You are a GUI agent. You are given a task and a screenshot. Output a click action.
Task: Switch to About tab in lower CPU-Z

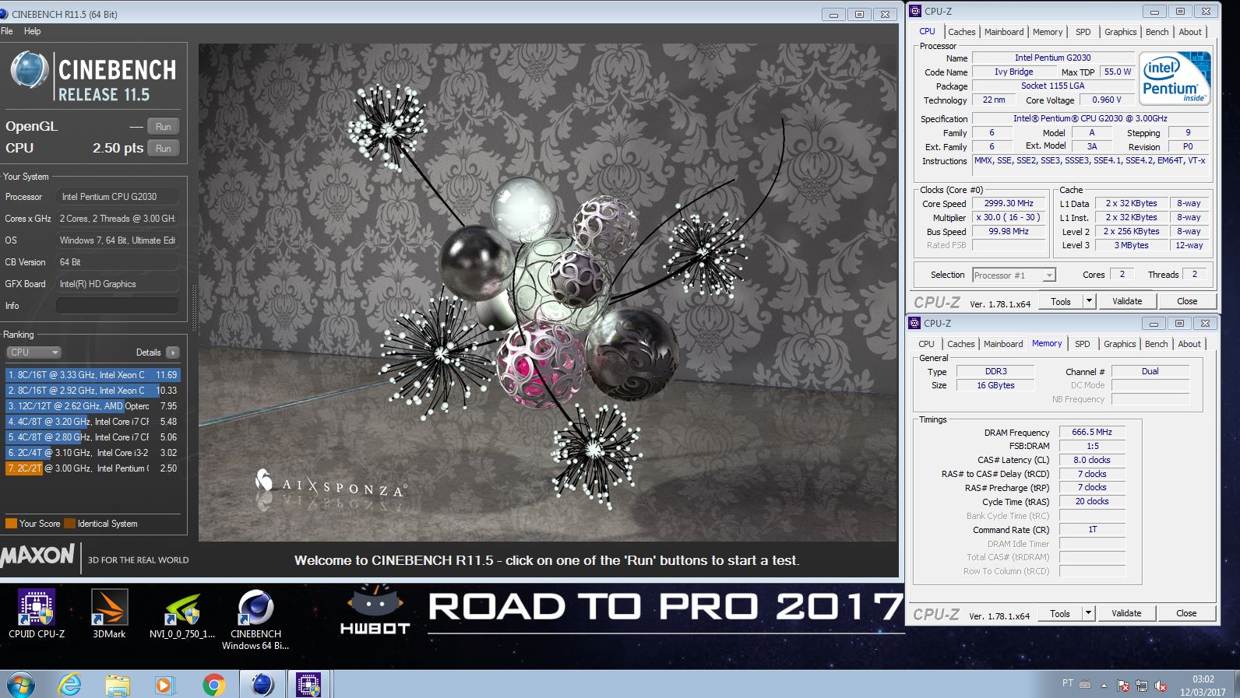pyautogui.click(x=1189, y=344)
